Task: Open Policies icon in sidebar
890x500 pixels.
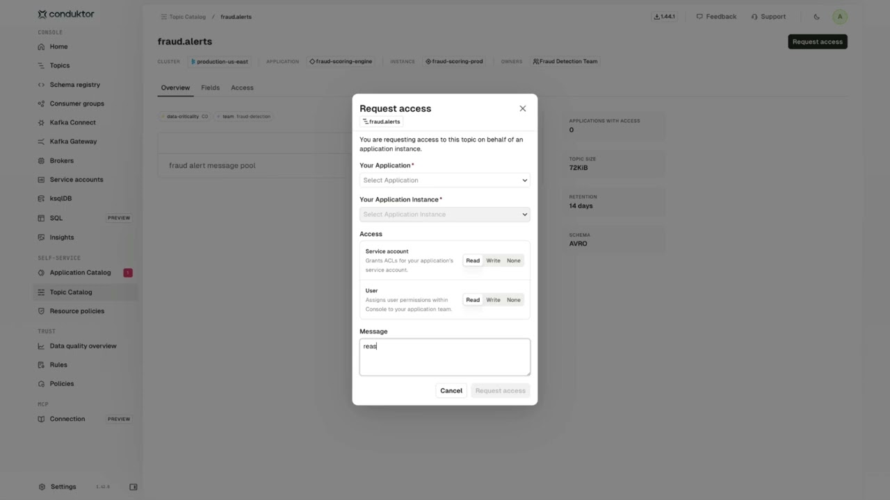Action: (x=42, y=383)
